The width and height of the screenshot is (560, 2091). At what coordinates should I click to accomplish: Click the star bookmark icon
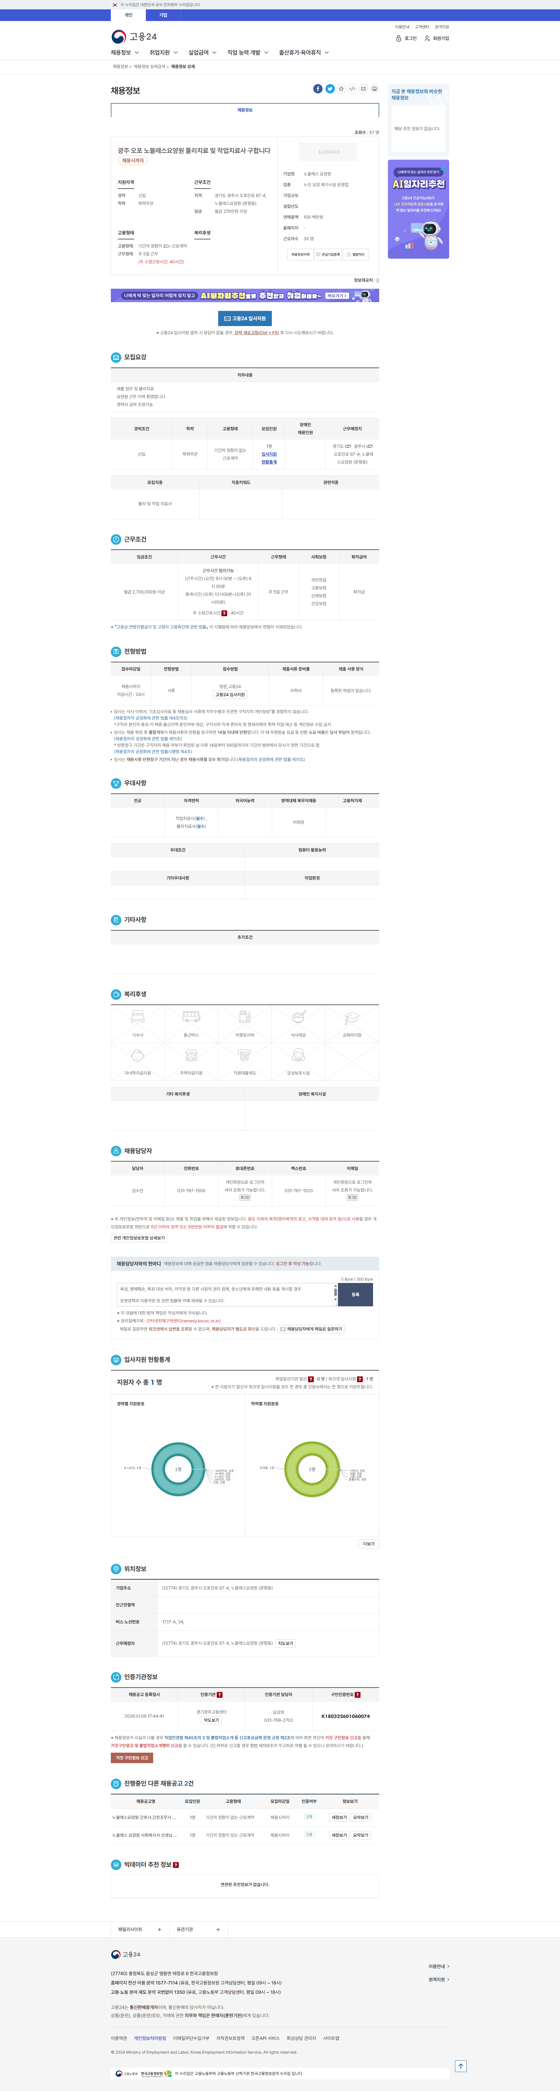341,88
